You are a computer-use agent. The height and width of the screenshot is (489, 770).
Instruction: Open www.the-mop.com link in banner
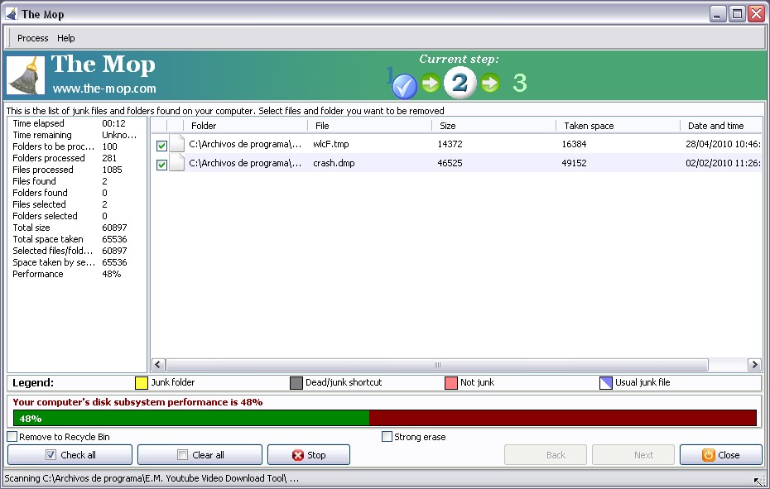[104, 89]
